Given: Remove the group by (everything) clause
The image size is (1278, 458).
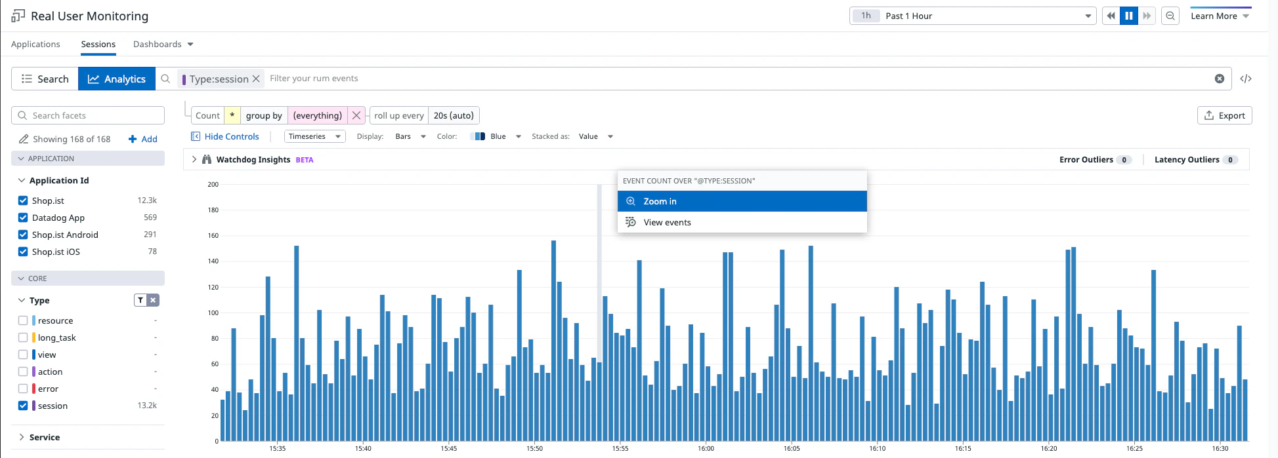Looking at the screenshot, I should point(356,115).
